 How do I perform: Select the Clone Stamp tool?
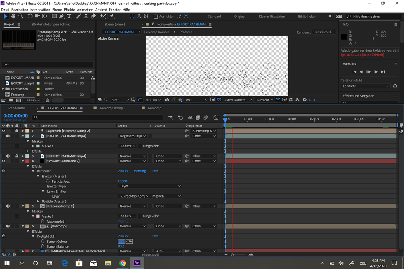tap(85, 16)
